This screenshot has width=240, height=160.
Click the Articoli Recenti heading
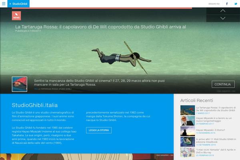pos(196,100)
